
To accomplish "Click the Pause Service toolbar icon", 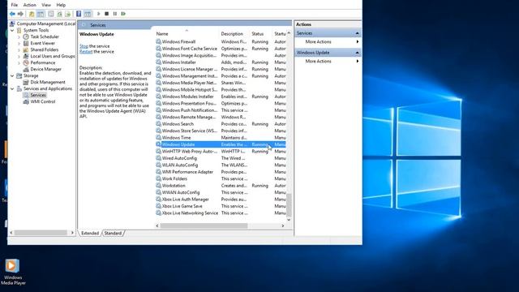I will click(x=115, y=14).
